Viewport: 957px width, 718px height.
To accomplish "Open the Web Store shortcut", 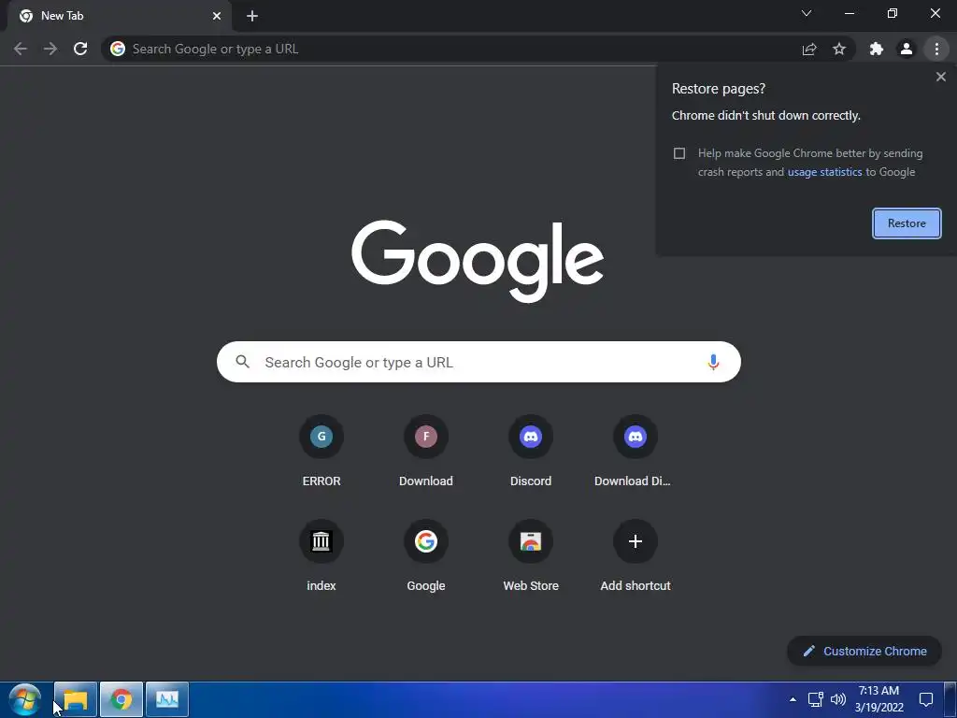I will [531, 556].
